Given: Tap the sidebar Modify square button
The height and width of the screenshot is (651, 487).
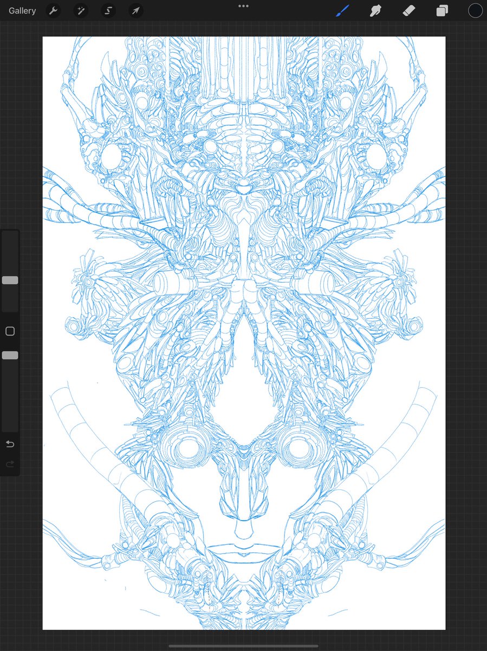Looking at the screenshot, I should (10, 331).
